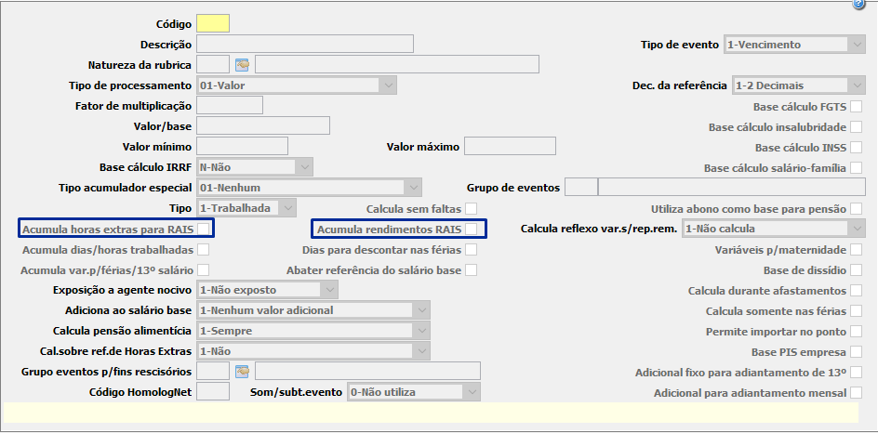Tick Base cálculo insalubridade checkbox

(x=857, y=127)
